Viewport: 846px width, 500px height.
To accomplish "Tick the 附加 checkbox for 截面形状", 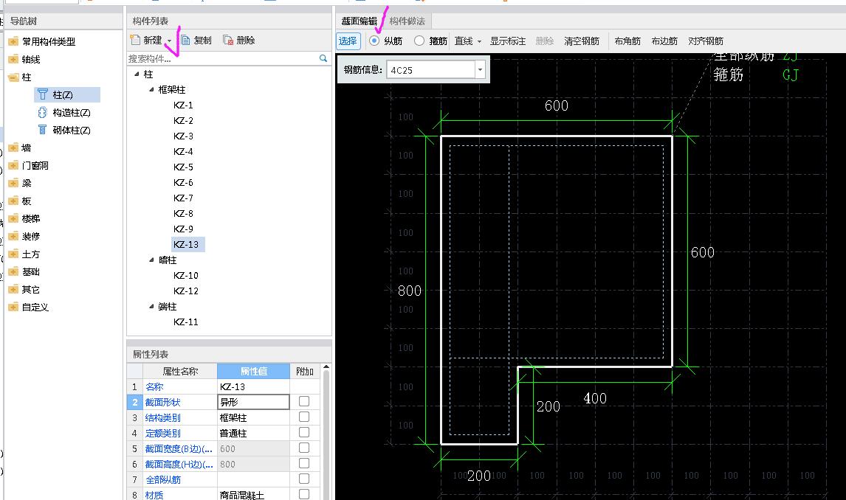I will point(304,401).
